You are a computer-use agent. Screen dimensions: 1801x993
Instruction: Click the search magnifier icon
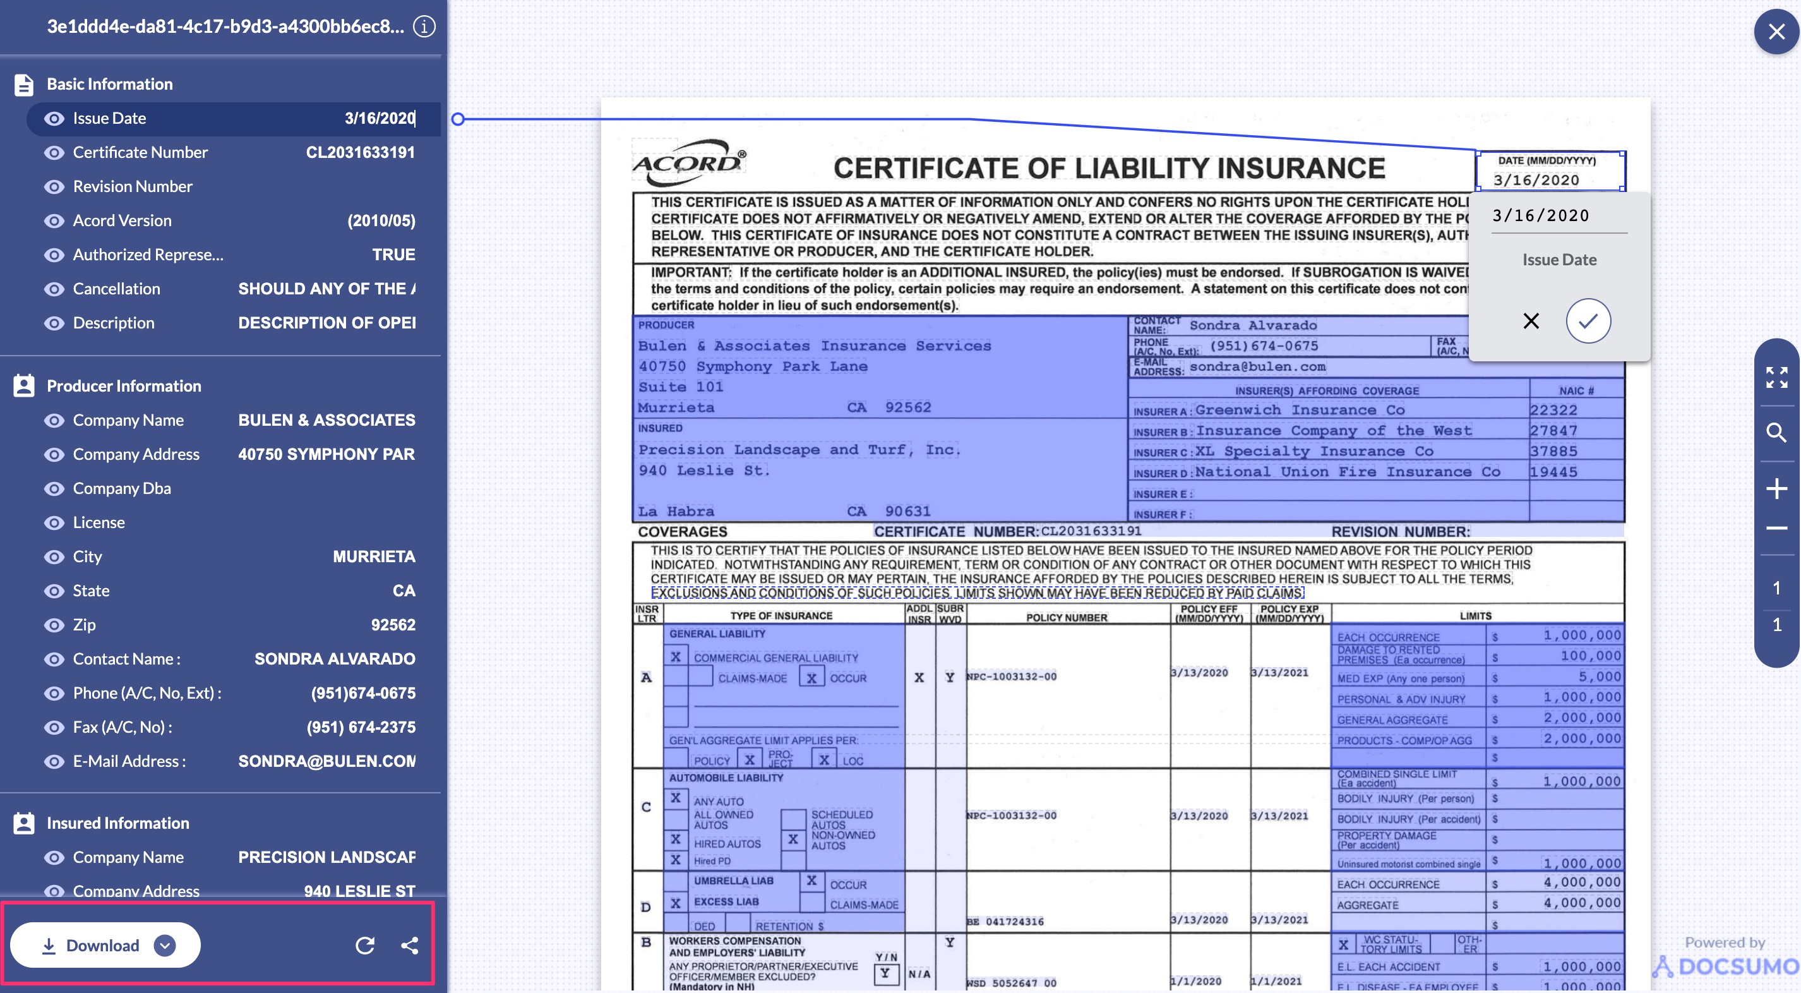1776,433
